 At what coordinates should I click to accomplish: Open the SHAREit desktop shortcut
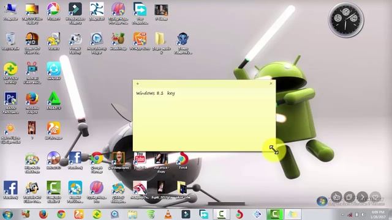click(53, 71)
